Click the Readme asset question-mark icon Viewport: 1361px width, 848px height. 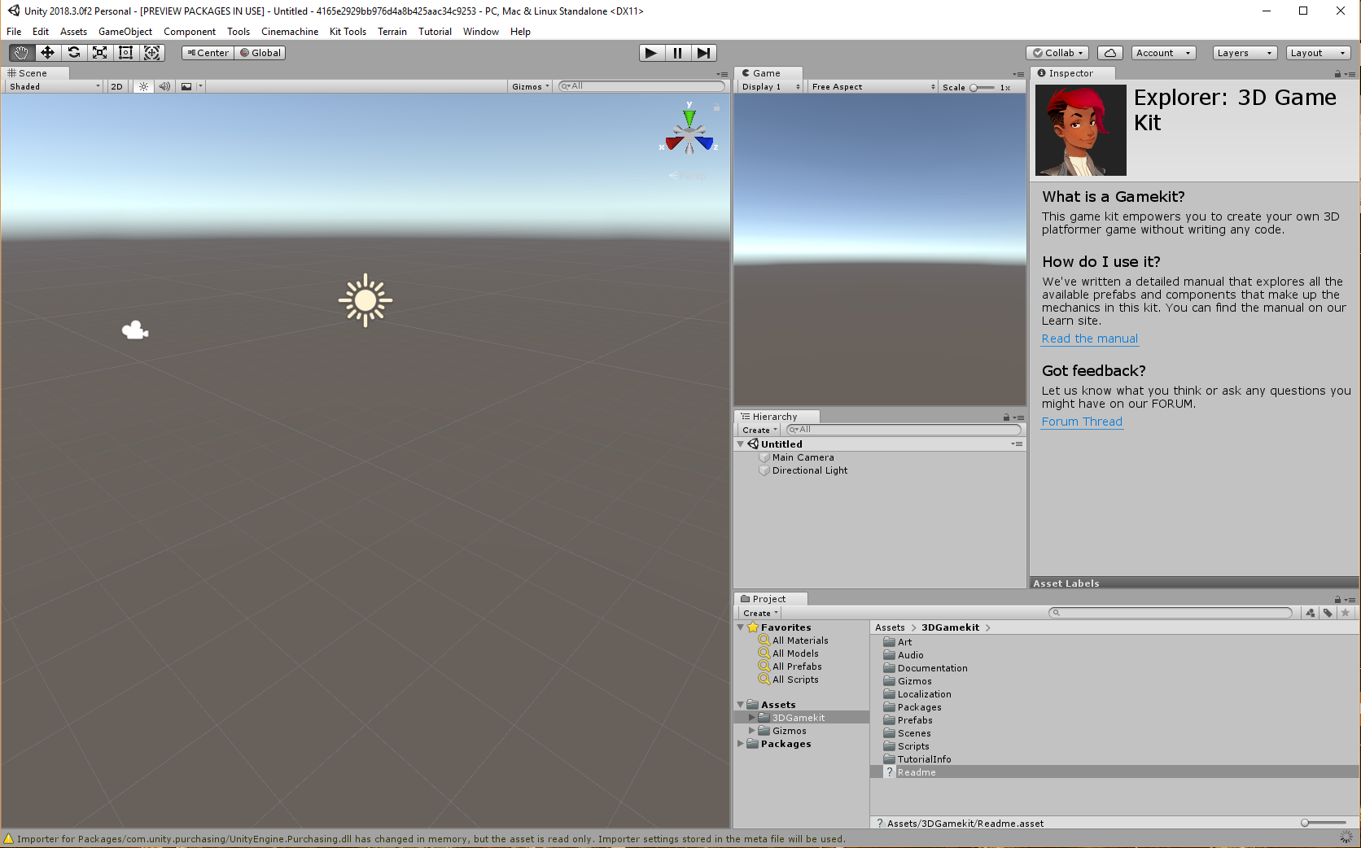890,772
